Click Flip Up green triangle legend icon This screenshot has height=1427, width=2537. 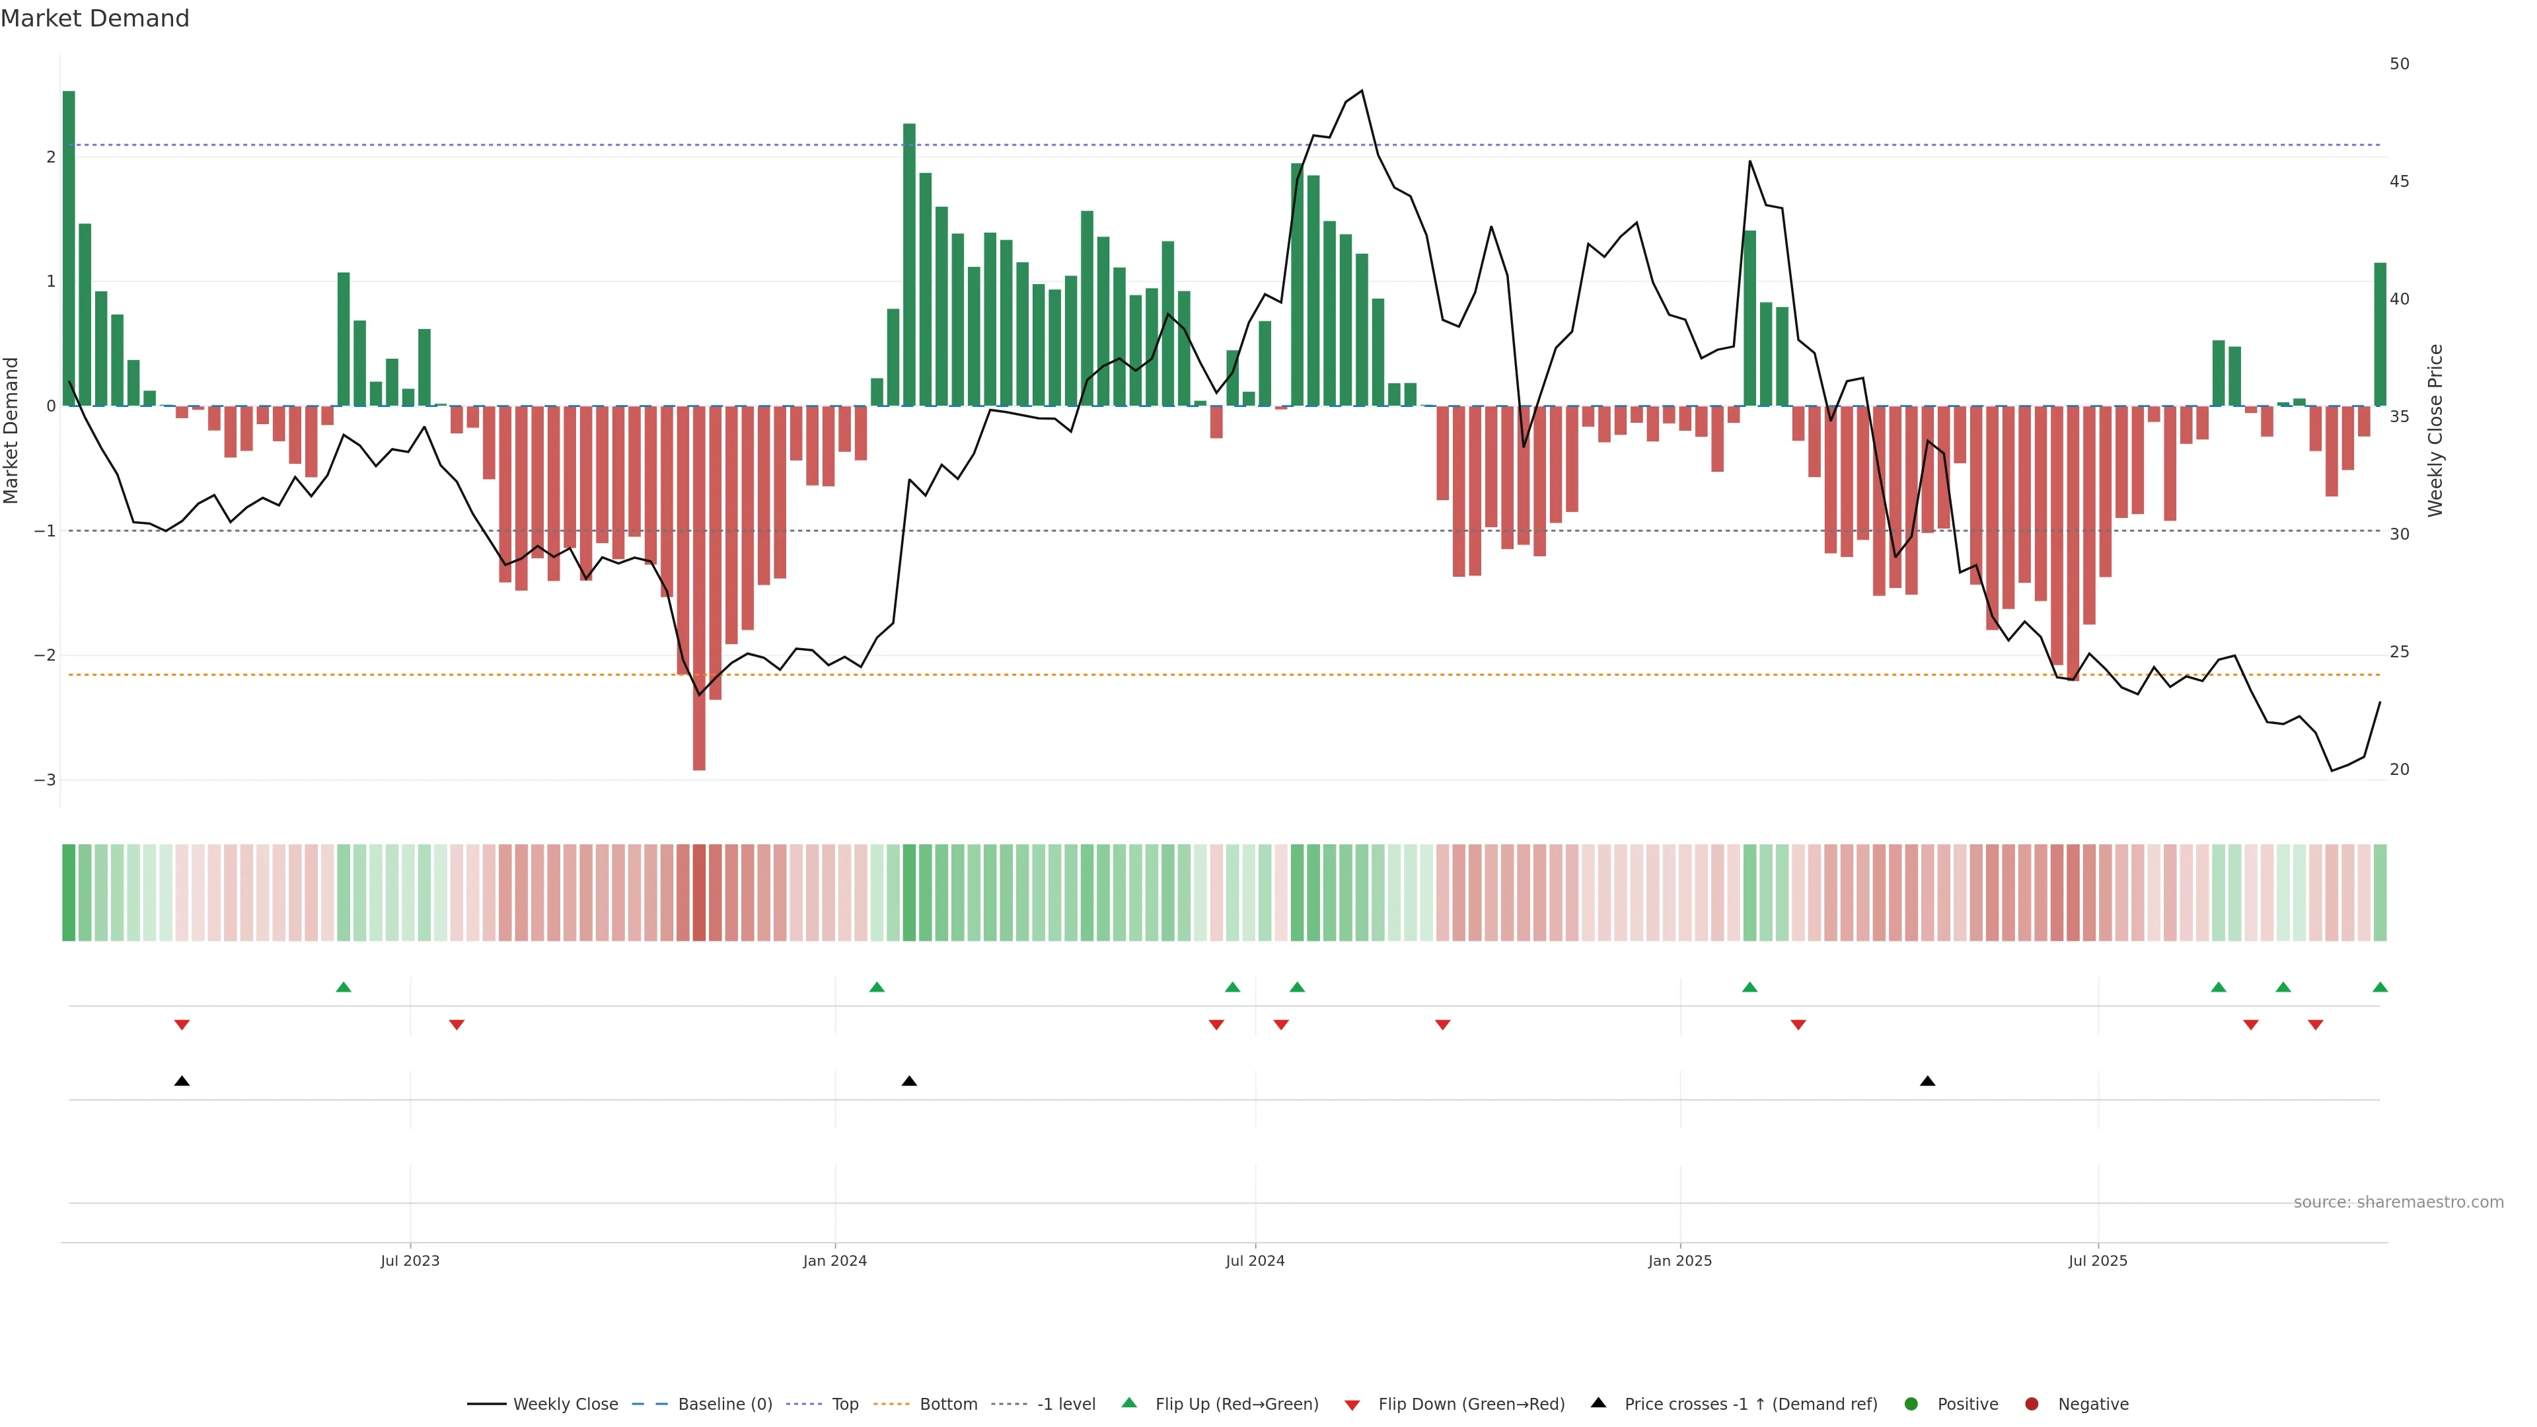(x=1130, y=1403)
